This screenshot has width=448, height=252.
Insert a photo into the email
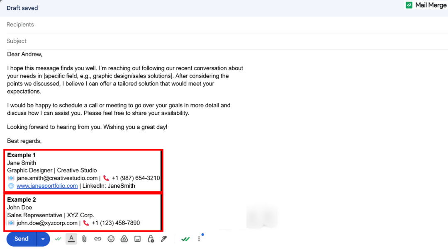point(137,239)
